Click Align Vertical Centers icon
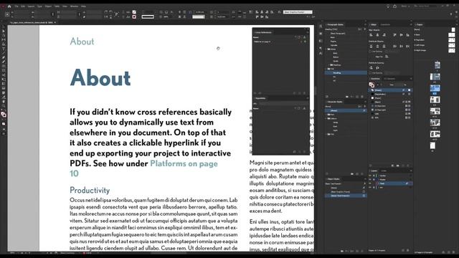Viewport: 459px width, 258px height. pos(402,35)
